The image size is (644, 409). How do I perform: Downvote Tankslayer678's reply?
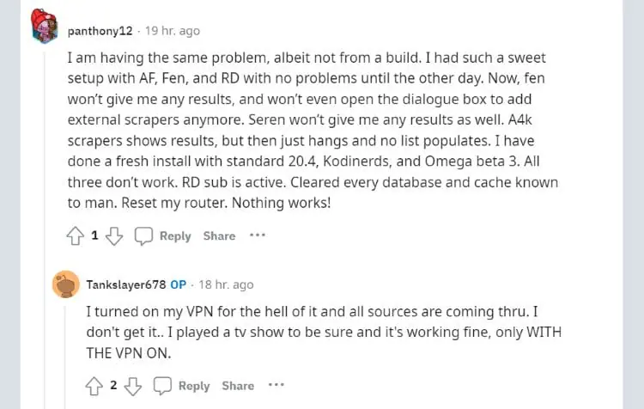pos(132,386)
